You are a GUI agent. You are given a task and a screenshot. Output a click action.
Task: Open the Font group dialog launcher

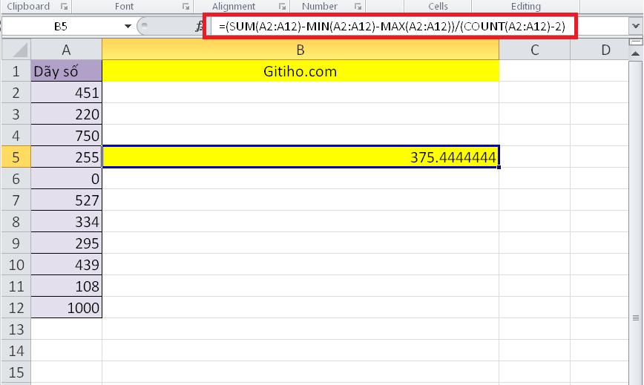[x=185, y=7]
